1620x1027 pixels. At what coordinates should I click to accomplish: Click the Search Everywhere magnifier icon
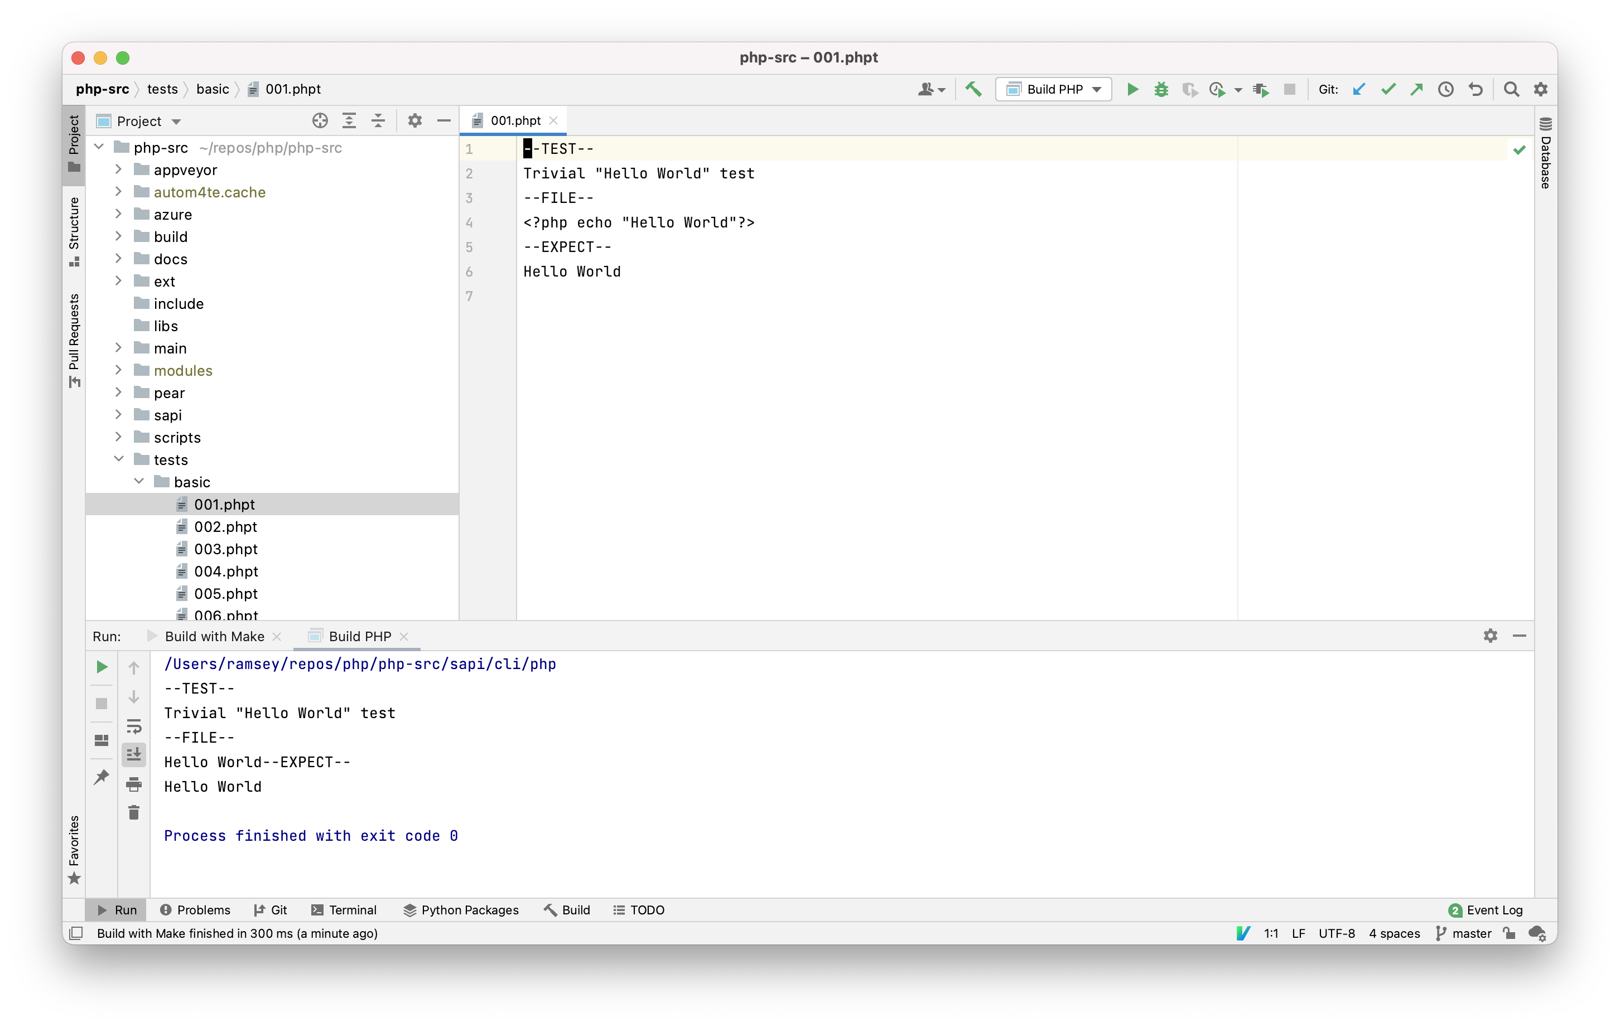coord(1511,89)
